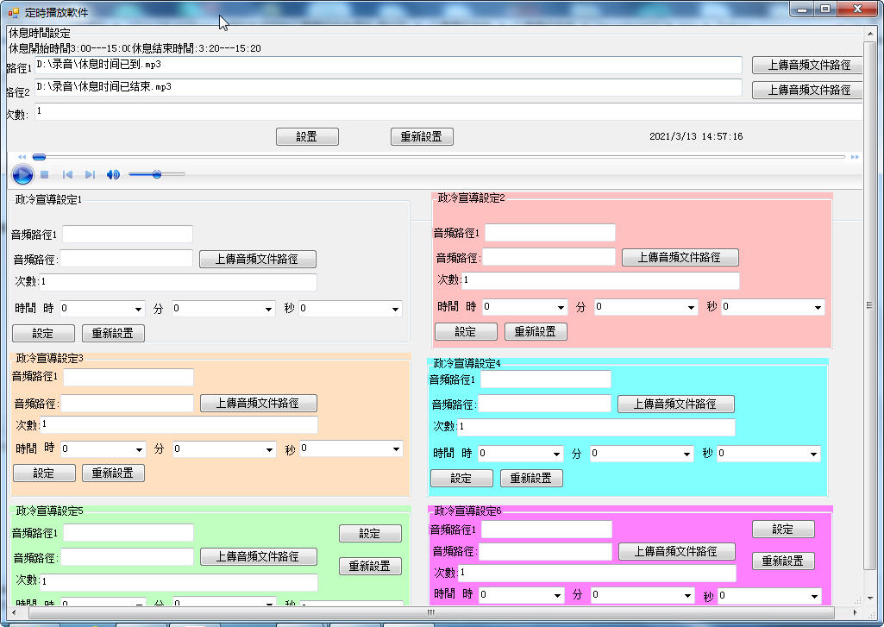Click the date time text 2021/3/13 14:57:16
The height and width of the screenshot is (627, 884).
point(696,136)
